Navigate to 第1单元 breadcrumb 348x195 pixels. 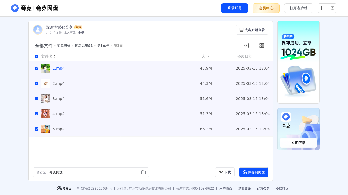coord(103,46)
